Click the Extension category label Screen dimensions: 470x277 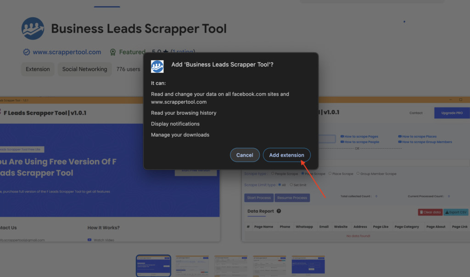pyautogui.click(x=37, y=69)
